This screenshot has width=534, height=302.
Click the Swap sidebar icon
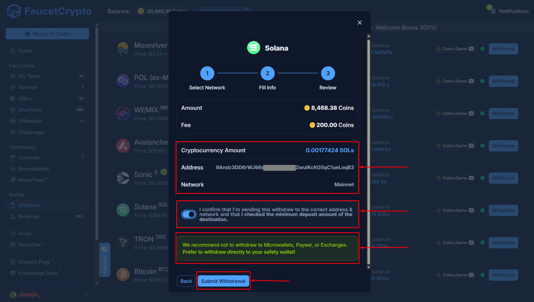coord(13,233)
